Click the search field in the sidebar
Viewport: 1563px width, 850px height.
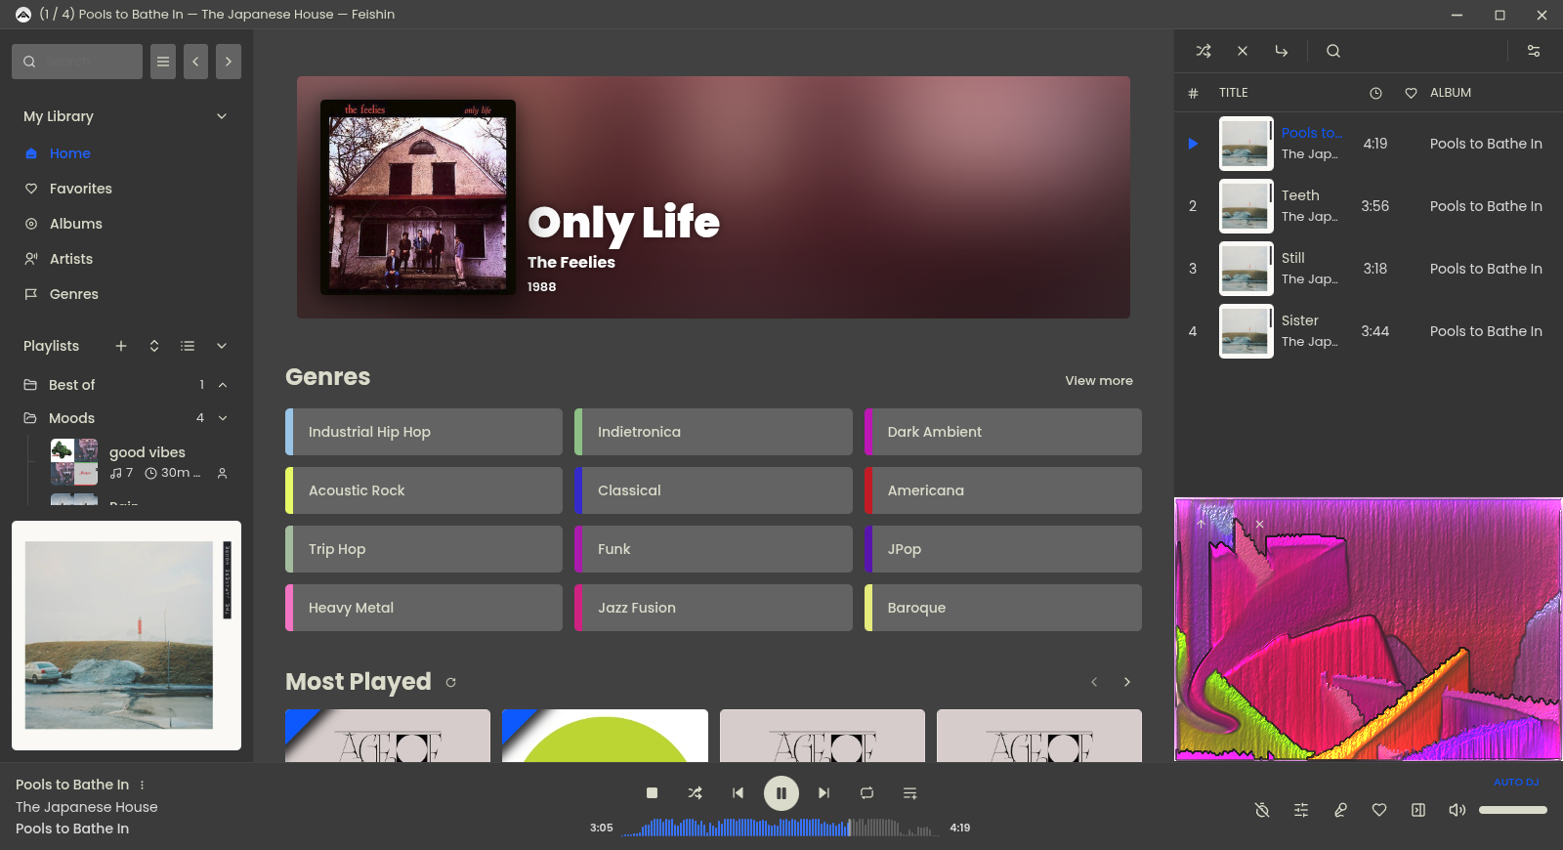(x=77, y=62)
